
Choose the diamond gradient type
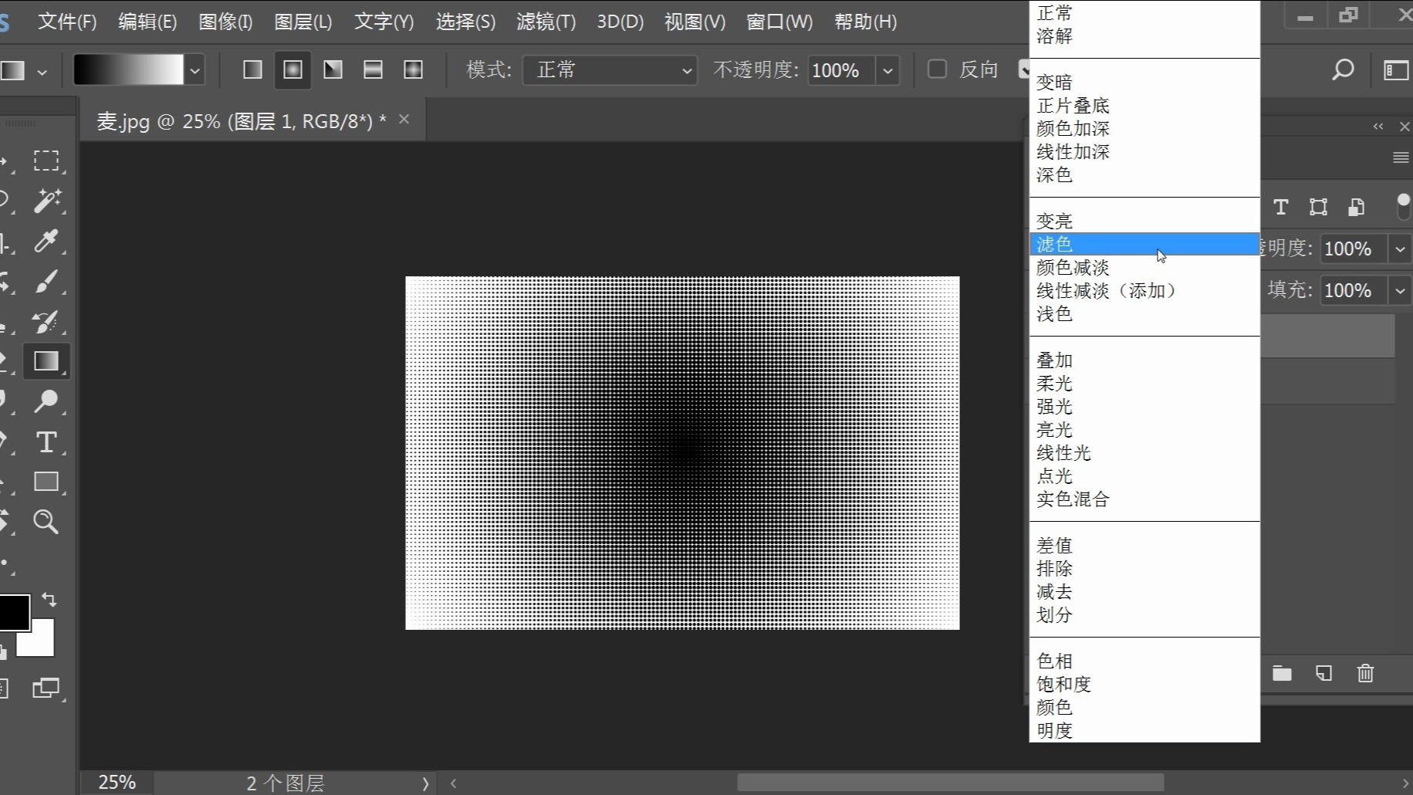(x=413, y=70)
